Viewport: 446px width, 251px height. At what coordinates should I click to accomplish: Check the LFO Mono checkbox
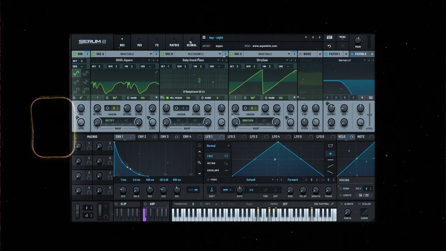tap(208, 180)
